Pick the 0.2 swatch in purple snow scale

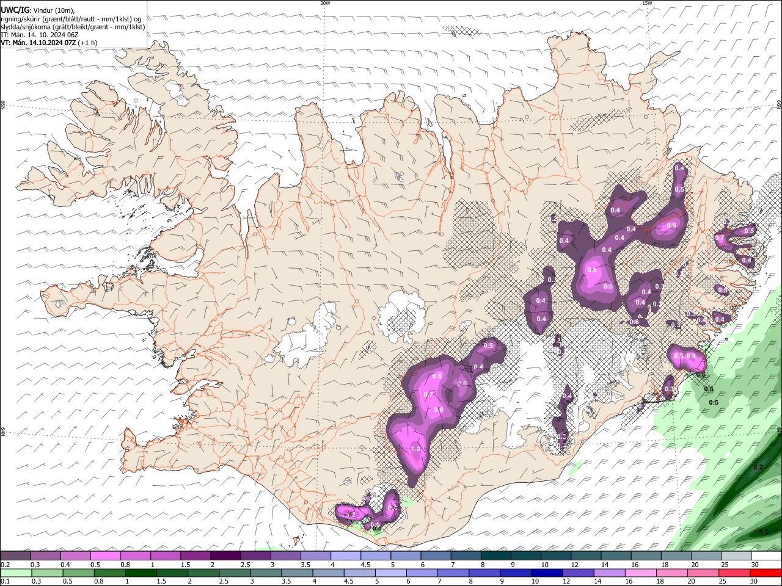click(15, 555)
